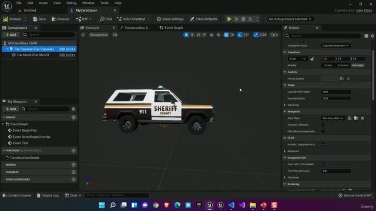
Task: Switch to the Event Graph tab
Action: pyautogui.click(x=172, y=28)
